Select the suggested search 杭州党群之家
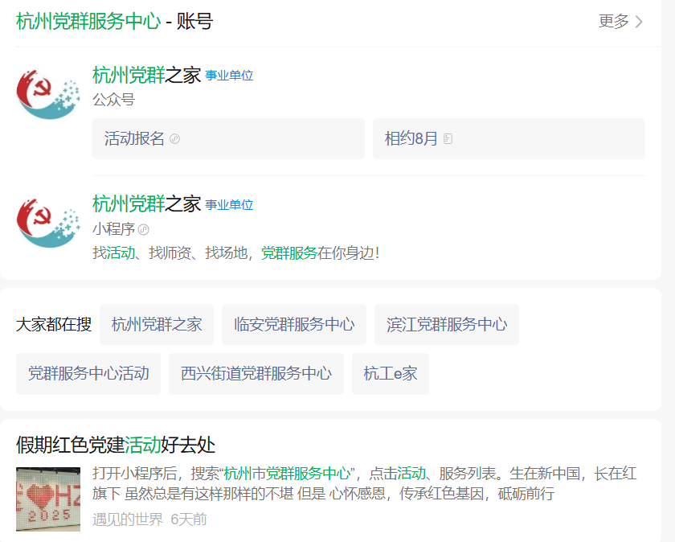 tap(157, 324)
